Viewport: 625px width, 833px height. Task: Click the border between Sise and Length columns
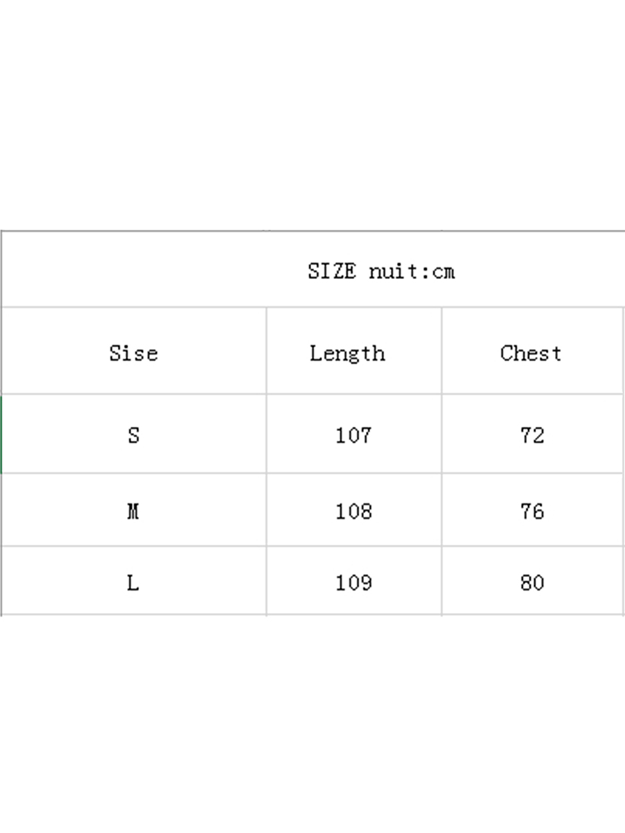[x=266, y=461]
